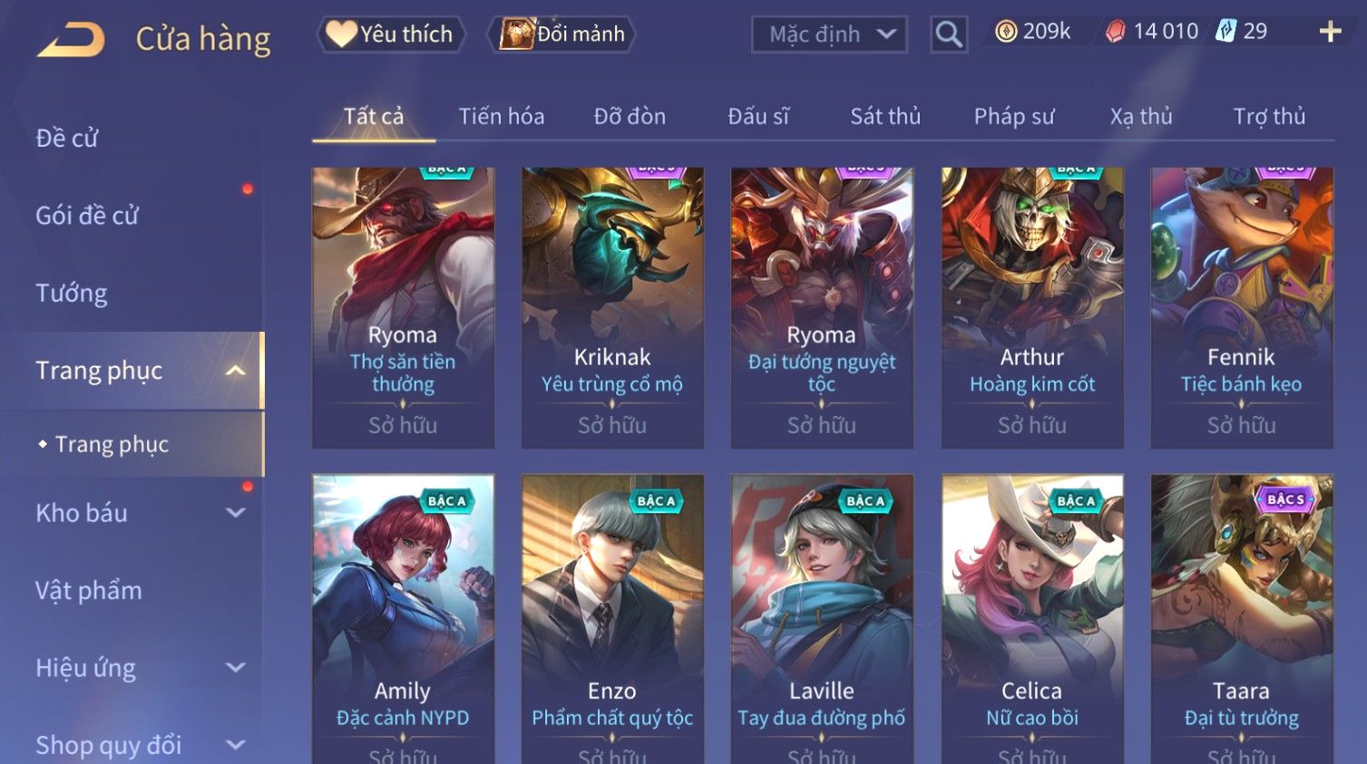Open the Mặc định sort dropdown
Image resolution: width=1367 pixels, height=764 pixels.
829,34
